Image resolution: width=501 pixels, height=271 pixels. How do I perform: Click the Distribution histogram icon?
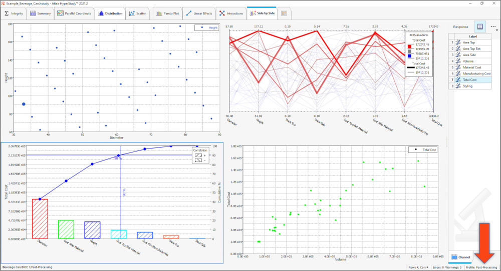102,13
